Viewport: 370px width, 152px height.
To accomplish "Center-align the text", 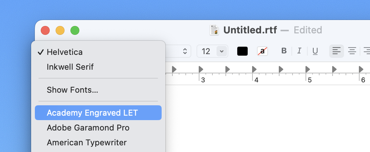I will pos(352,51).
